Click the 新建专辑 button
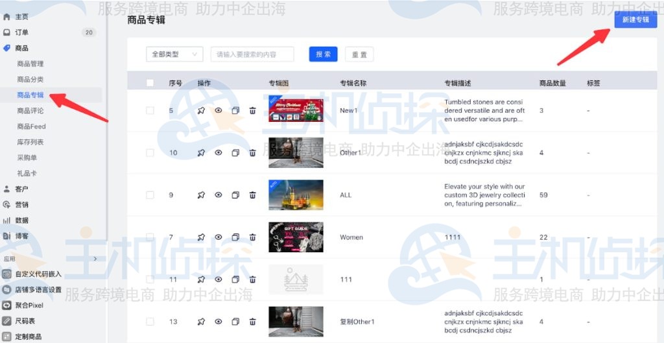The image size is (664, 343). [635, 20]
